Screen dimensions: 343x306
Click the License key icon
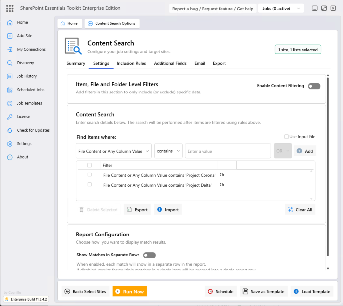coord(10,117)
